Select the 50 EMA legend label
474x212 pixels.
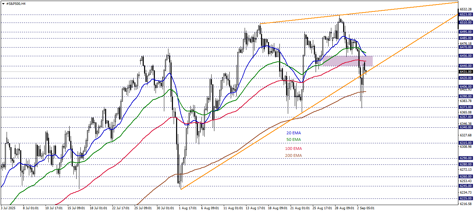point(294,139)
